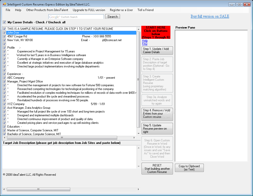Image resolution: width=253 pixels, height=196 pixels.
Task: Uncheck the XYZ Company row checkbox
Action: coord(4,104)
